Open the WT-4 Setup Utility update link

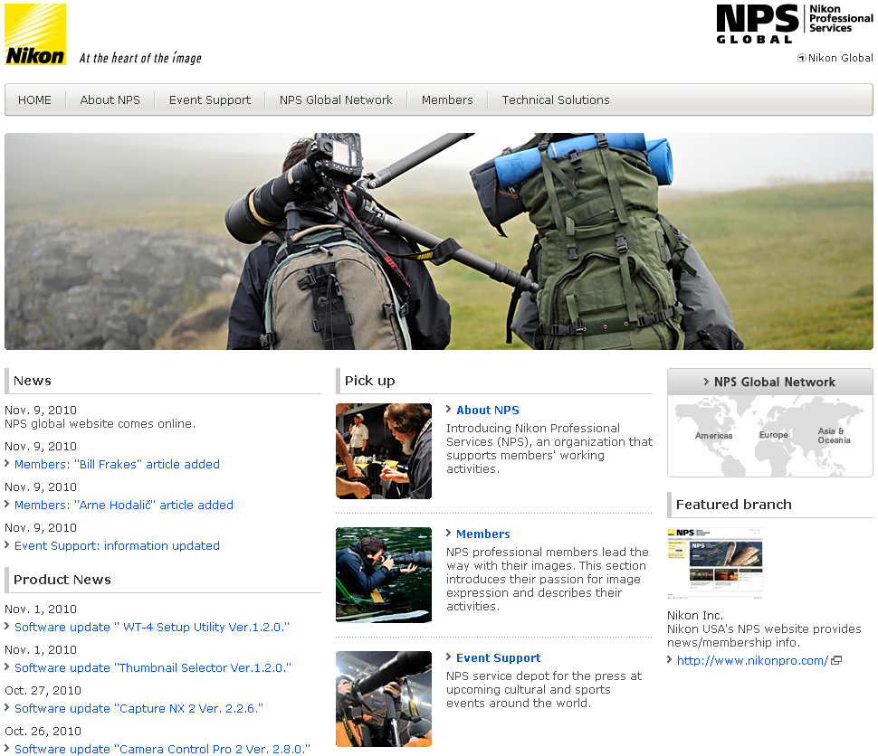tap(151, 627)
